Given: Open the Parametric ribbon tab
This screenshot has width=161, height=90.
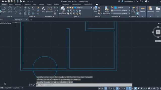Looking at the screenshot, I should [27, 4].
